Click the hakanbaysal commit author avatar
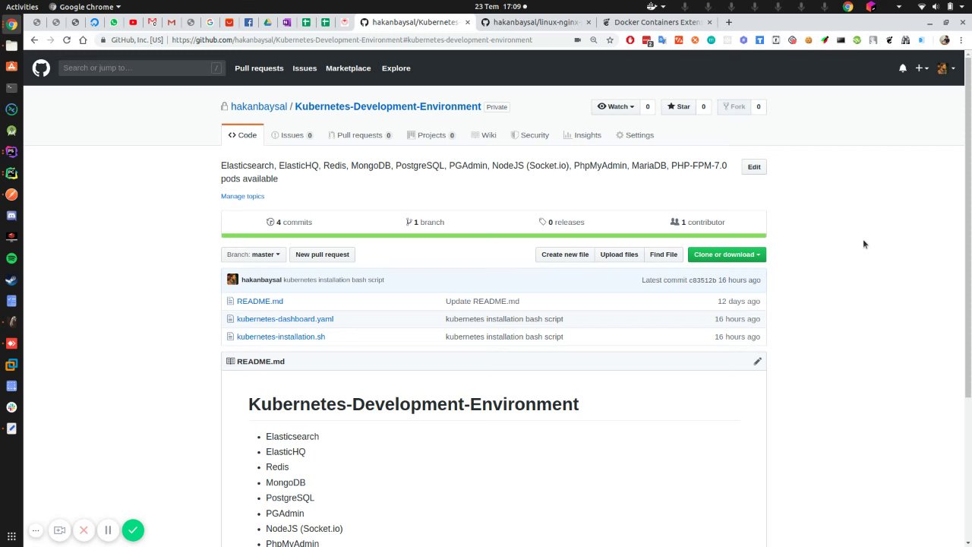 click(232, 280)
